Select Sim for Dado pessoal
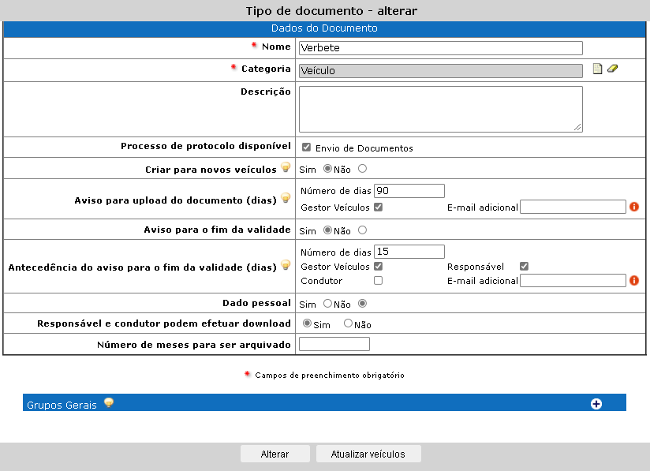Viewport: 650px width, 471px height. (x=327, y=304)
